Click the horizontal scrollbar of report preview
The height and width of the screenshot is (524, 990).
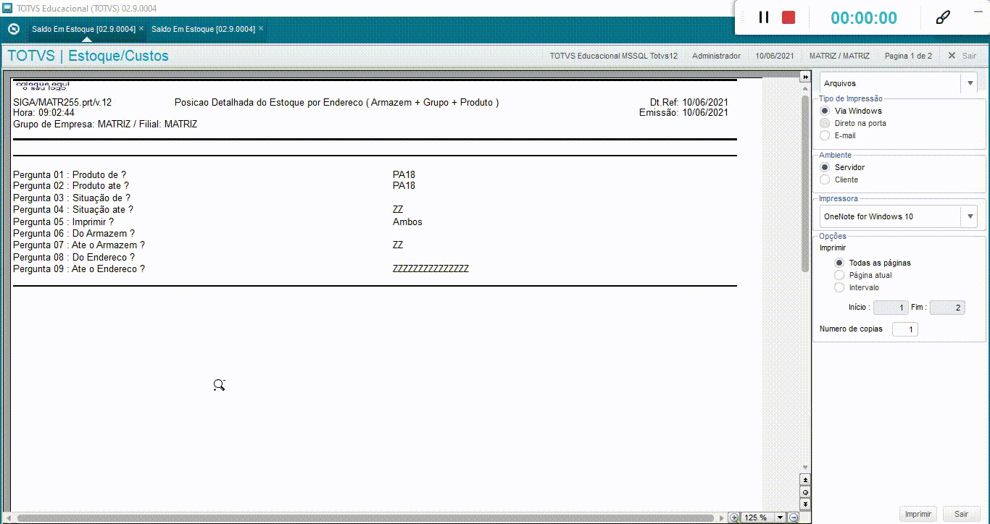coord(366,517)
